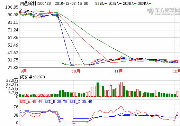The image size is (180, 126).
Task: Click the RSI_C:35.46 indicator value
Action: click(x=81, y=101)
